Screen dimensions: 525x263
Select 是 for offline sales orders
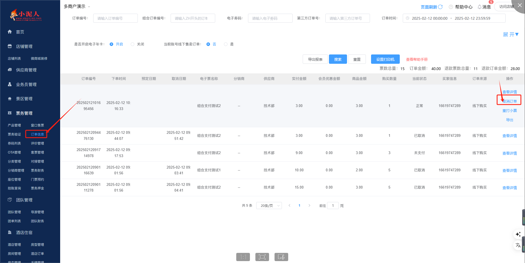(x=226, y=44)
